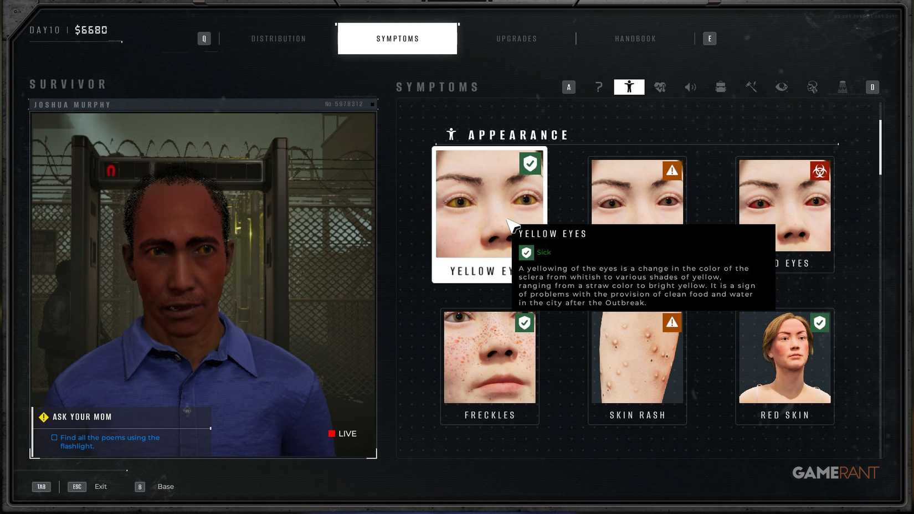914x514 pixels.
Task: Toggle the green checkmark on Yellow Eyes card
Action: 530,163
